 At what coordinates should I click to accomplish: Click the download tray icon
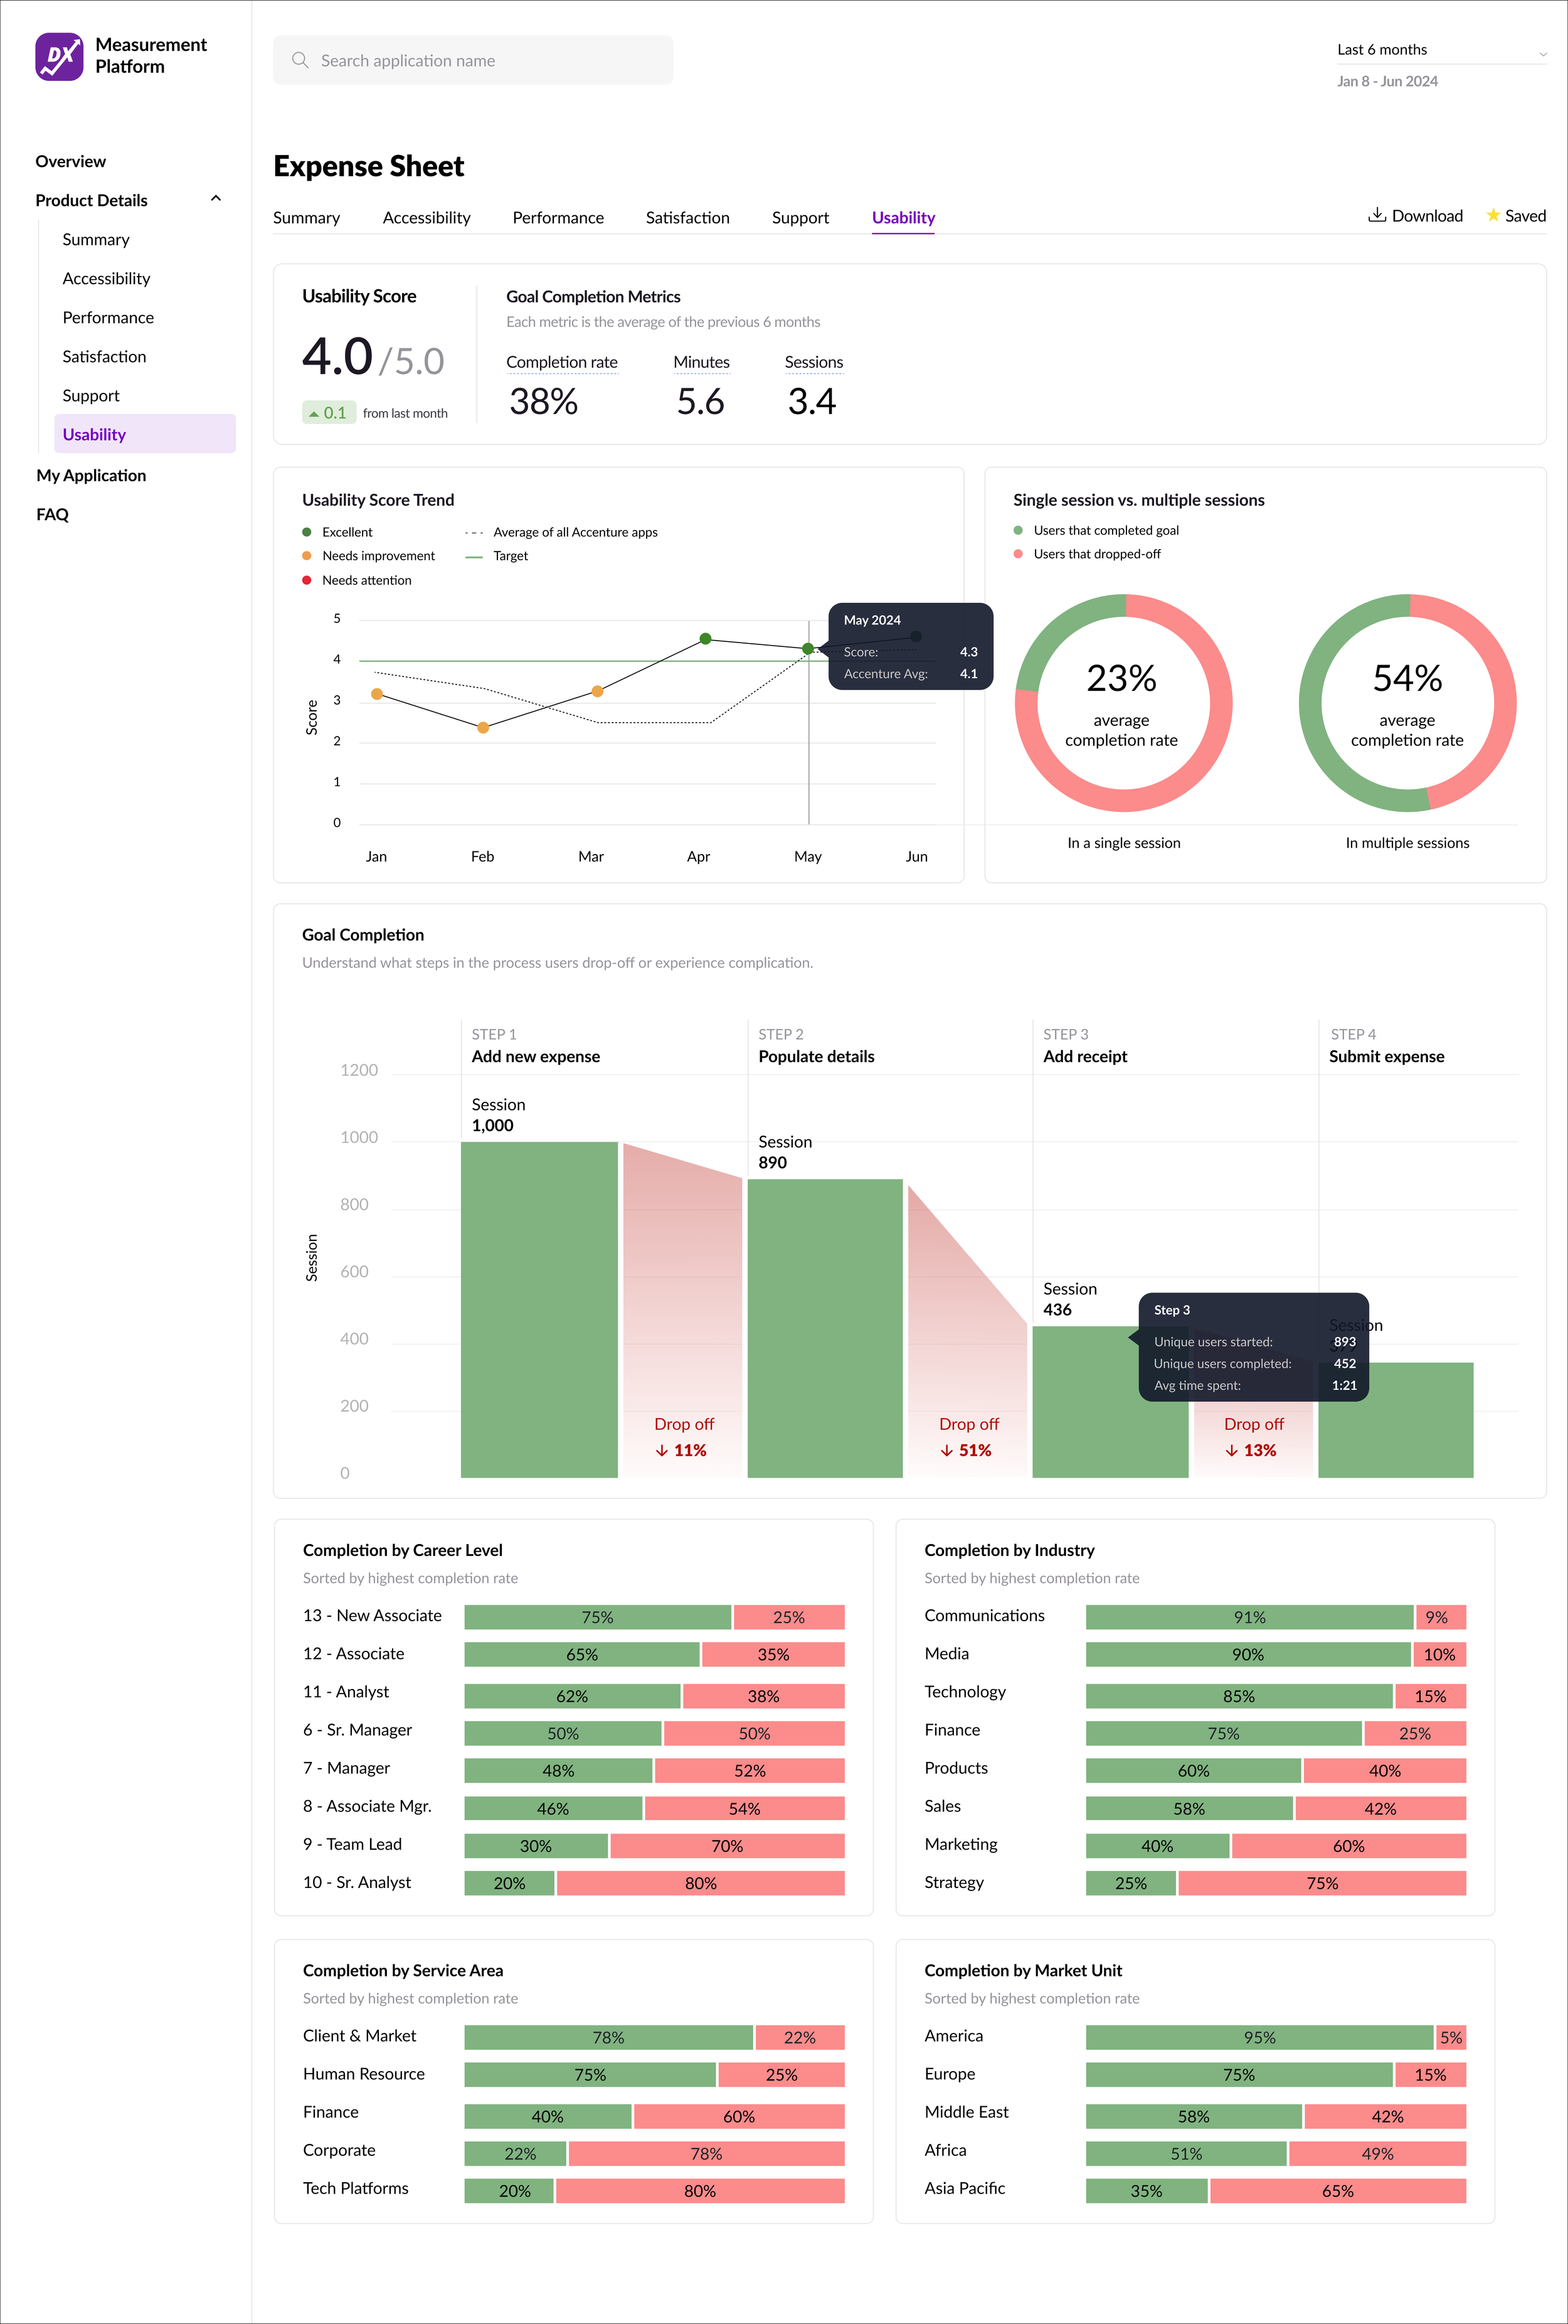coord(1376,215)
